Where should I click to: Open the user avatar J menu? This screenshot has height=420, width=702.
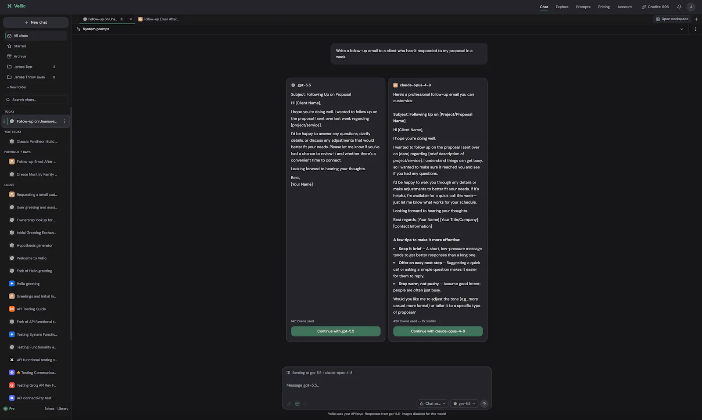(x=691, y=7)
